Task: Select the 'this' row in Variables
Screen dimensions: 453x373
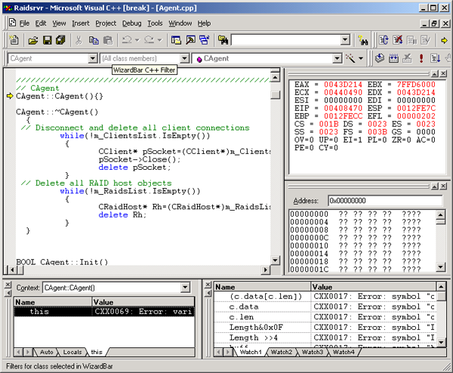Action: pyautogui.click(x=104, y=311)
